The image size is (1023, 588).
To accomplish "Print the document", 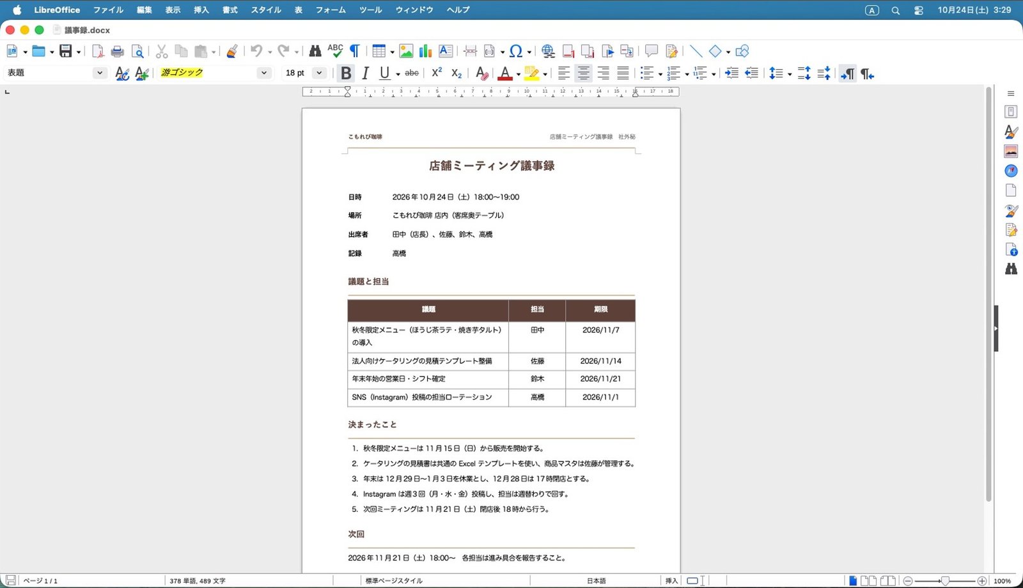I will (x=118, y=51).
